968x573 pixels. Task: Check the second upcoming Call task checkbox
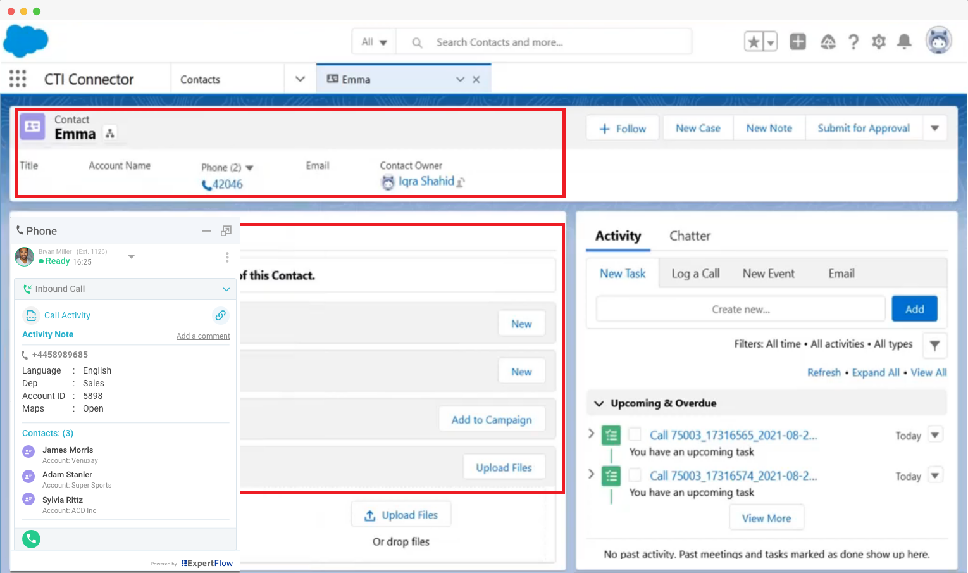[635, 475]
